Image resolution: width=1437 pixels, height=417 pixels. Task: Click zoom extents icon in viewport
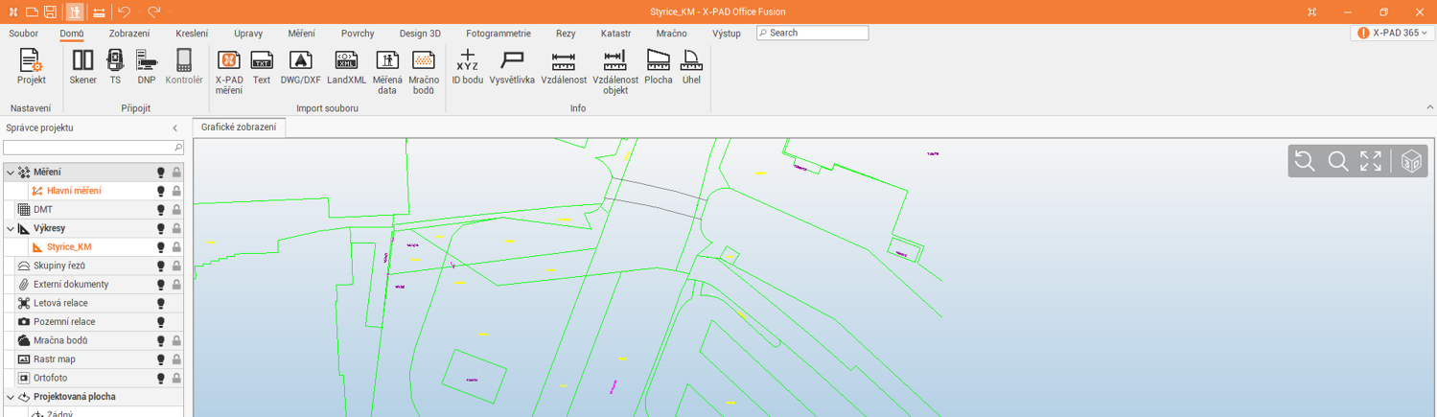pos(1371,161)
